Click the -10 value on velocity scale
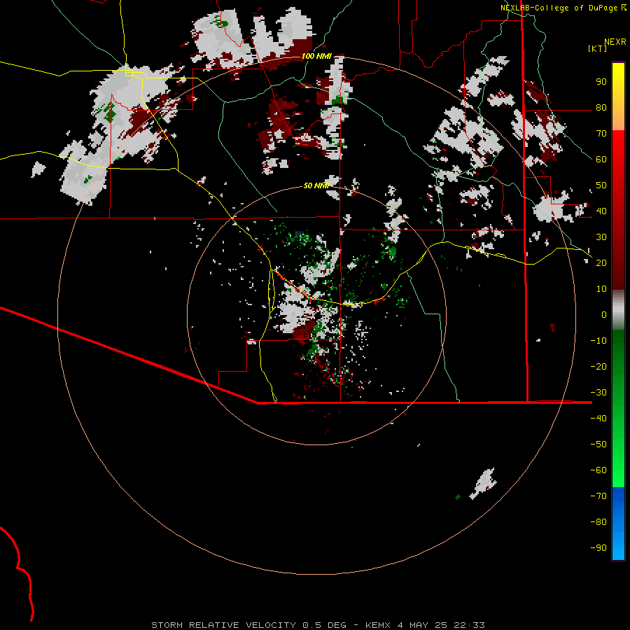 [x=598, y=341]
